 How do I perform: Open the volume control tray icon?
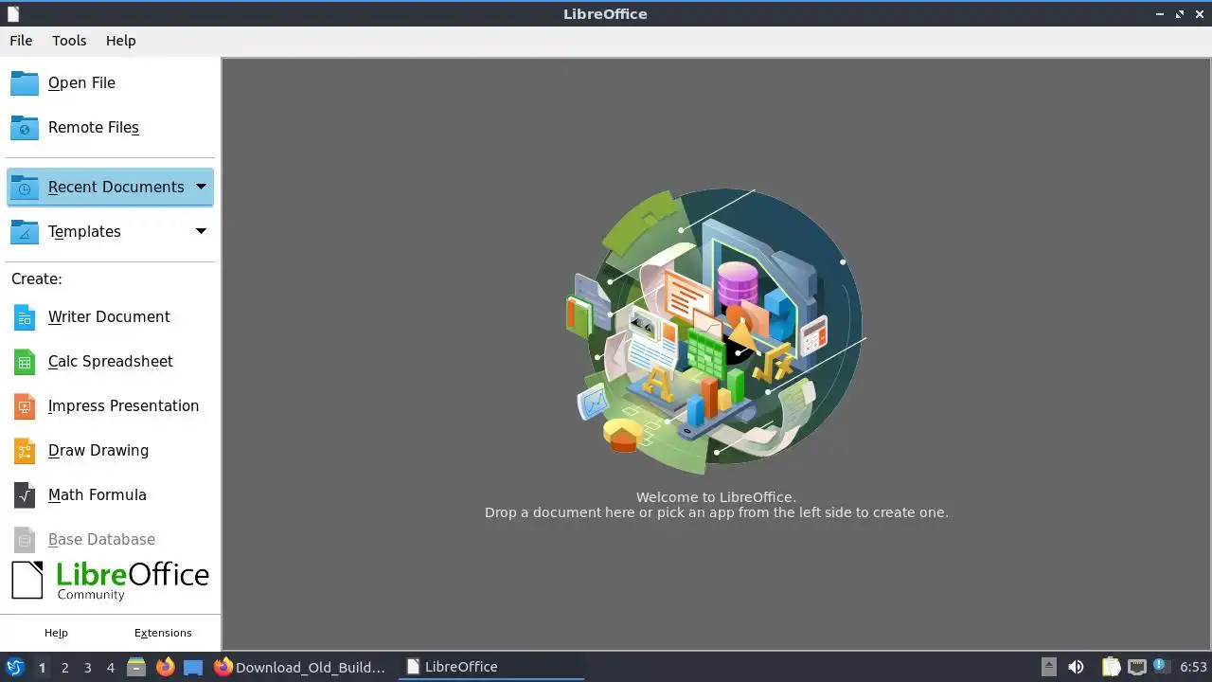click(1076, 667)
